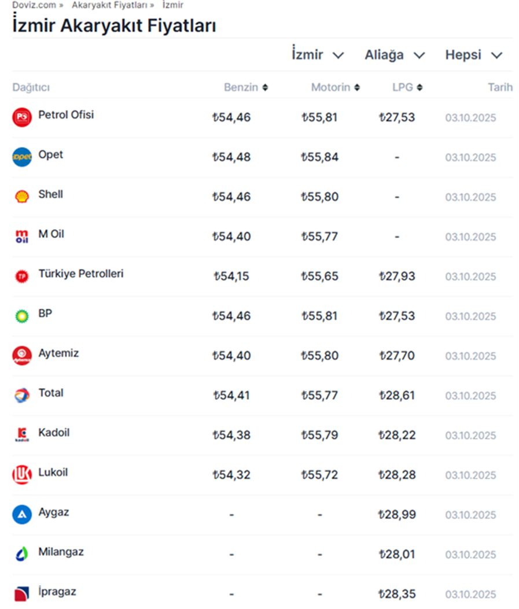Click the Lukoil red logo
519x609 pixels.
point(22,475)
